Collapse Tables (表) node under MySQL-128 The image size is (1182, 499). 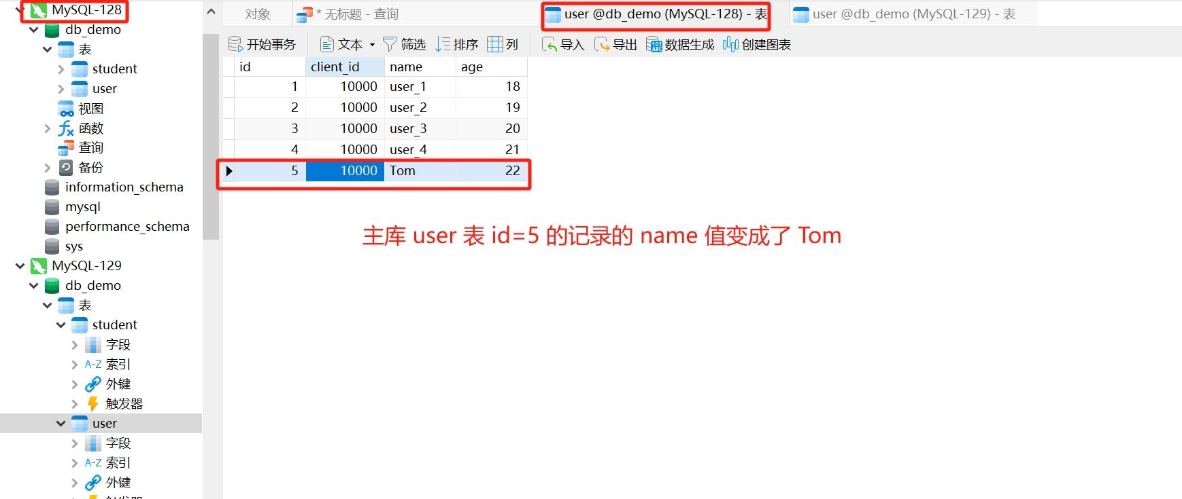click(x=47, y=50)
